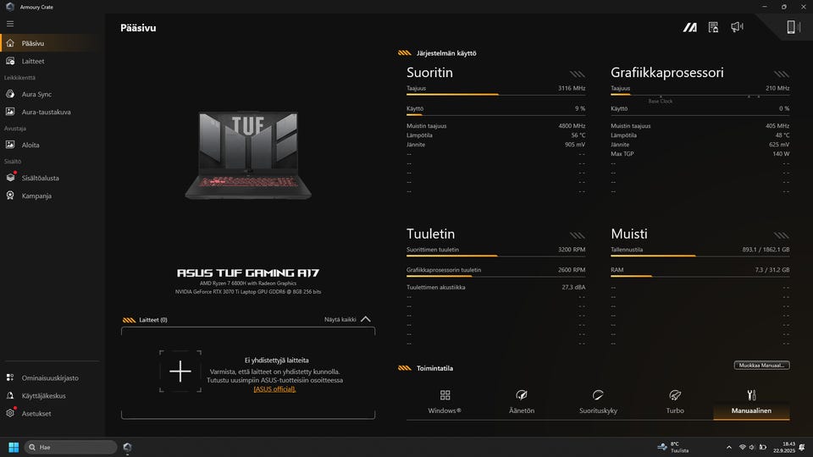Screen dimensions: 813x457
Task: Click the plus add-device box
Action: [x=180, y=372]
